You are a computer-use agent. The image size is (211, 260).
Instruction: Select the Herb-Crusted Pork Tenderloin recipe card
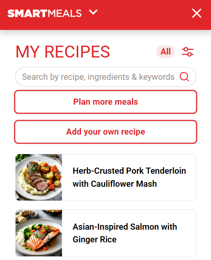tap(105, 177)
